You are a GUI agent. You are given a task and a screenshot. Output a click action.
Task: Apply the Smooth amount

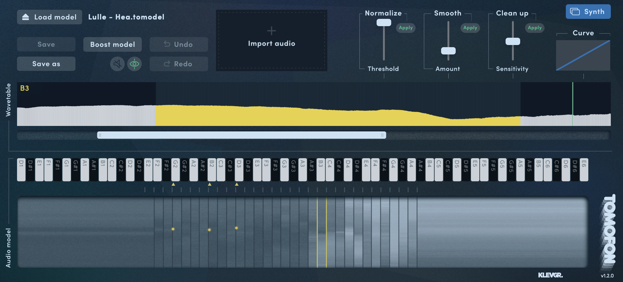point(470,28)
